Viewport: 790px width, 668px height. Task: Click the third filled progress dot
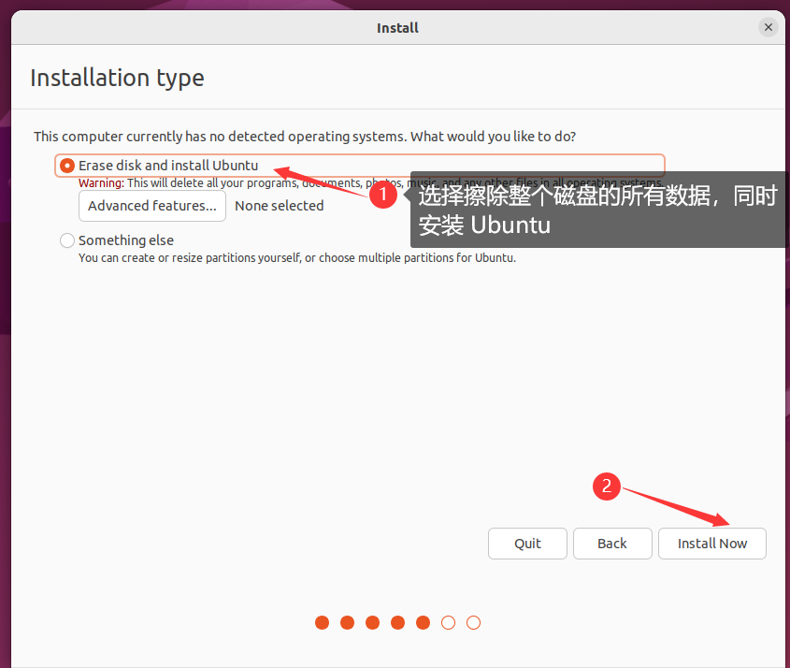tap(373, 623)
